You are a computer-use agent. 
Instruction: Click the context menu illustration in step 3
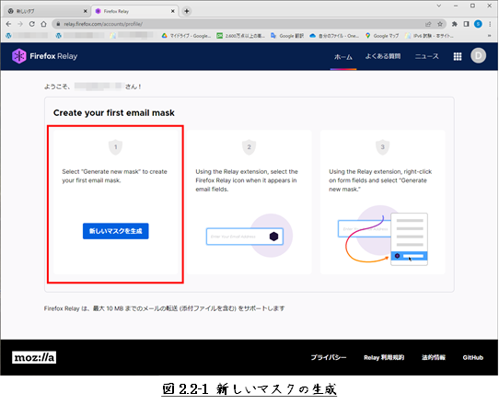pos(409,239)
